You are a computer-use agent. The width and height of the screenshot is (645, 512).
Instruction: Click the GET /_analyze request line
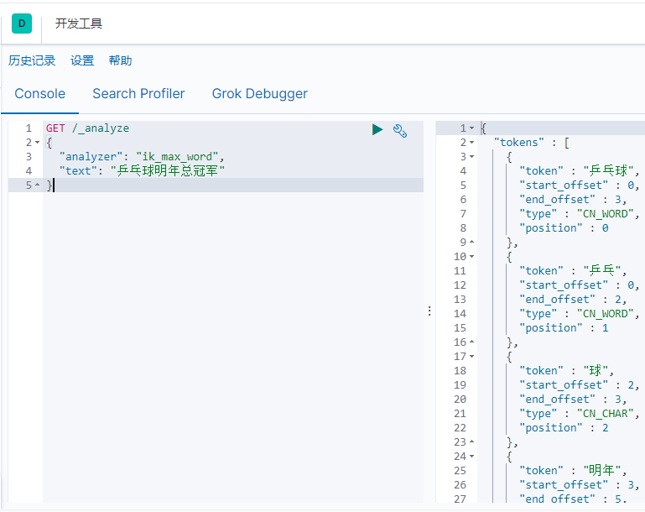click(87, 128)
